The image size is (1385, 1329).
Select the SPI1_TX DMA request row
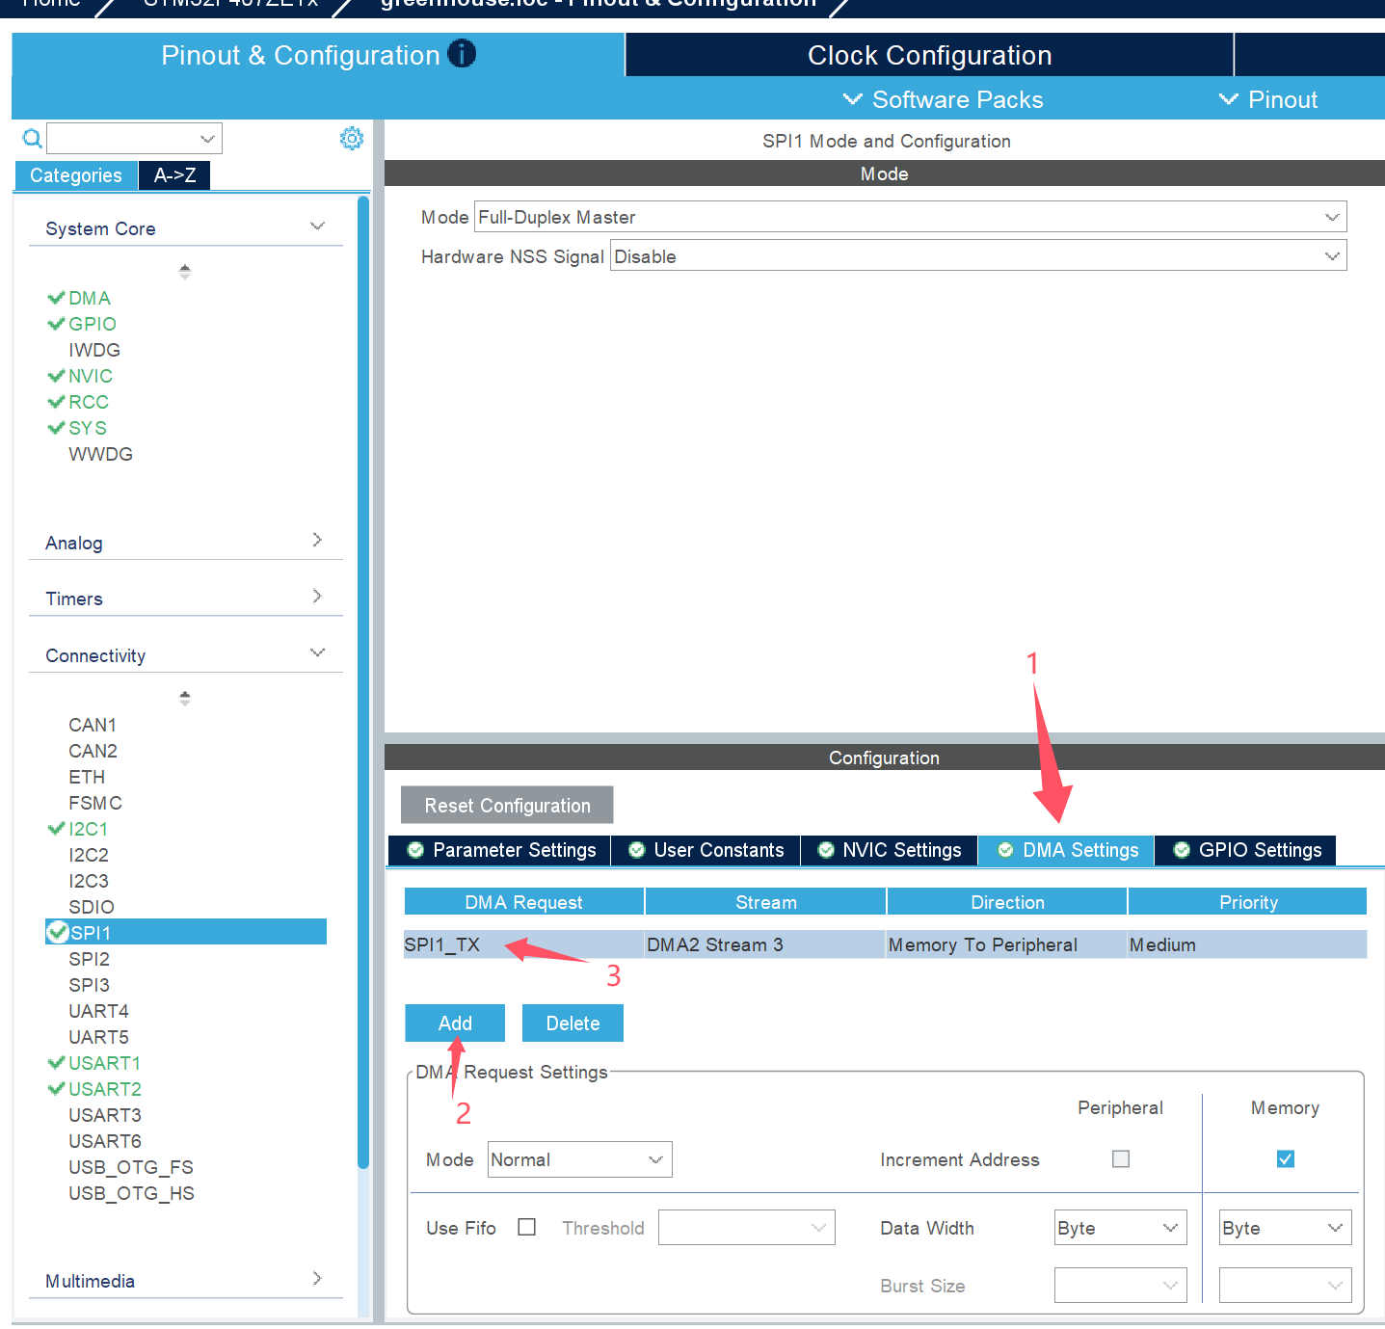(885, 944)
